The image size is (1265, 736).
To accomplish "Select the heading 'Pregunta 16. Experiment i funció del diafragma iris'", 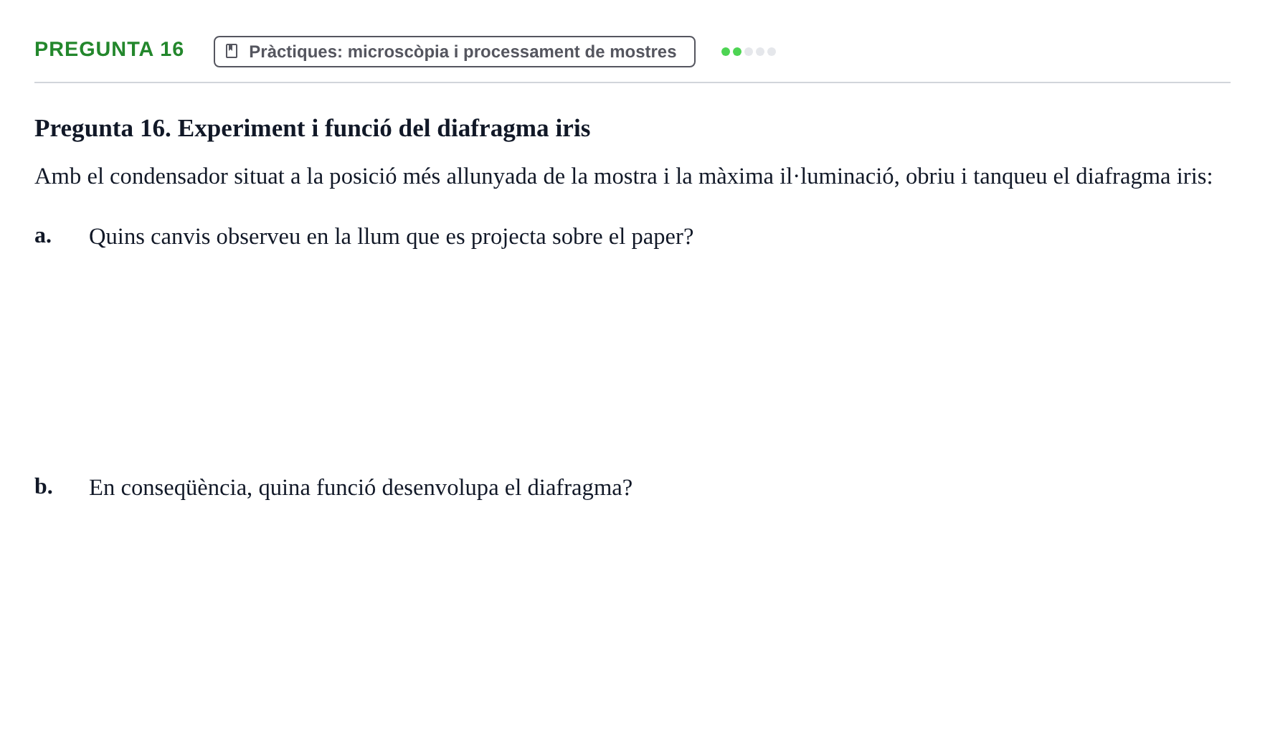I will (x=312, y=128).
